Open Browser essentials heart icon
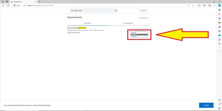 pyautogui.click(x=210, y=6)
